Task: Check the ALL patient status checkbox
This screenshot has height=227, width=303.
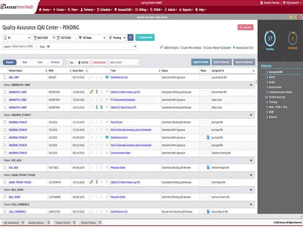Action: point(68,62)
